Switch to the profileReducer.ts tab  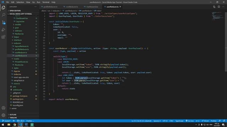[x=50, y=7]
